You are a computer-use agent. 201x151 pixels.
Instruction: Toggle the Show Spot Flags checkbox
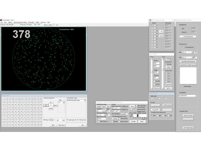[x=136, y=105]
